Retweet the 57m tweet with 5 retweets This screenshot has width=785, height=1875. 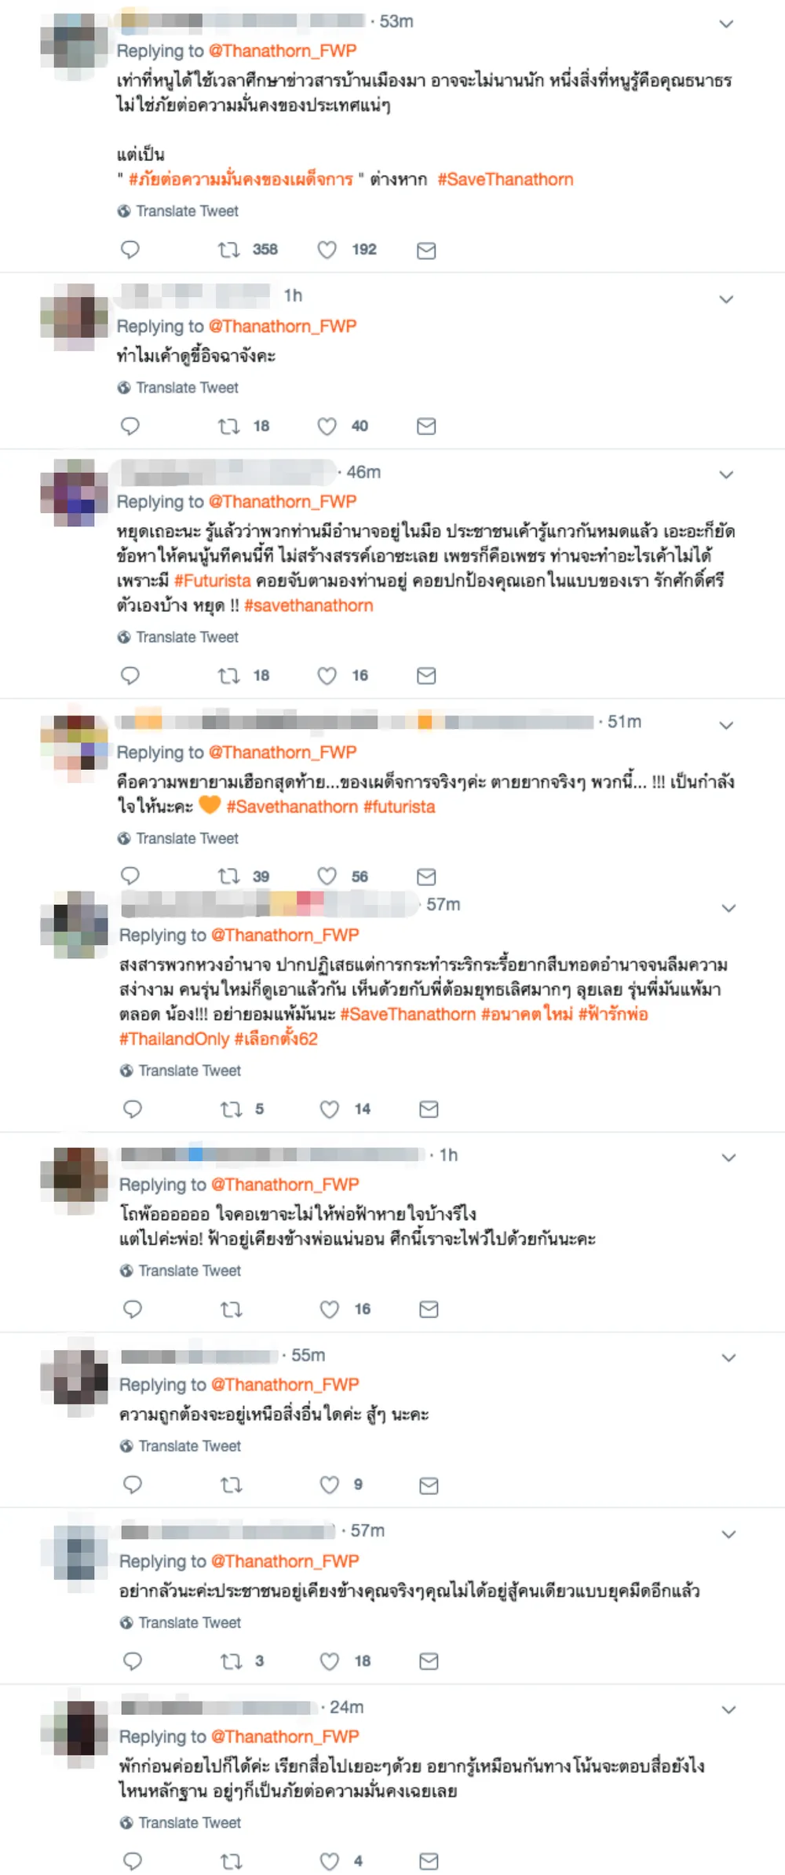coord(231,1109)
